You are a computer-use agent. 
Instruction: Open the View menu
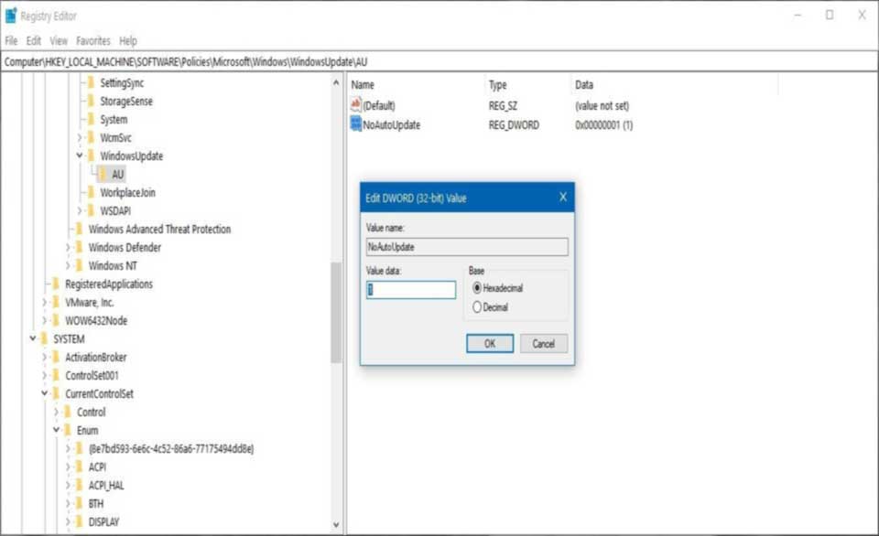59,41
